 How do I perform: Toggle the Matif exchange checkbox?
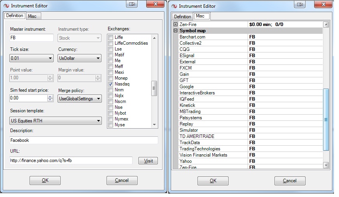(111, 55)
